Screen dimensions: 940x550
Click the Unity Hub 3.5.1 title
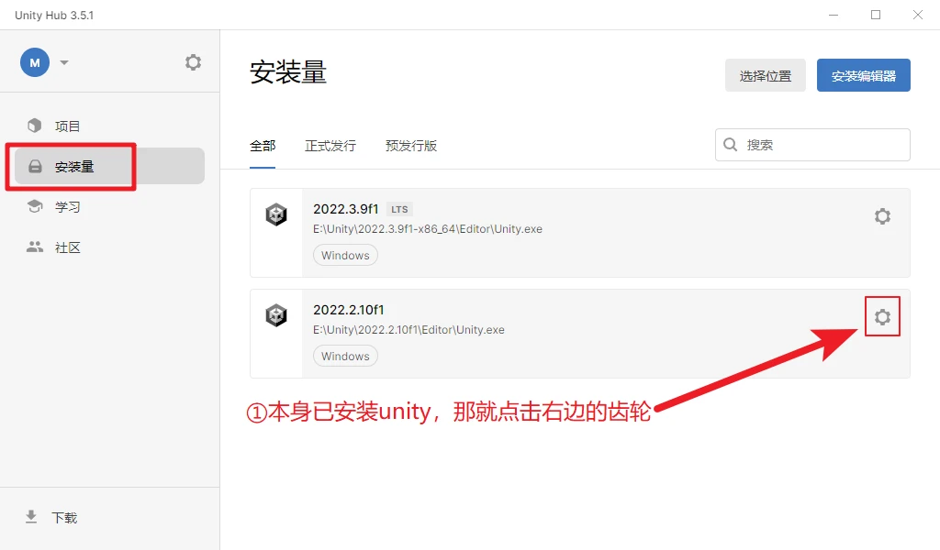54,15
